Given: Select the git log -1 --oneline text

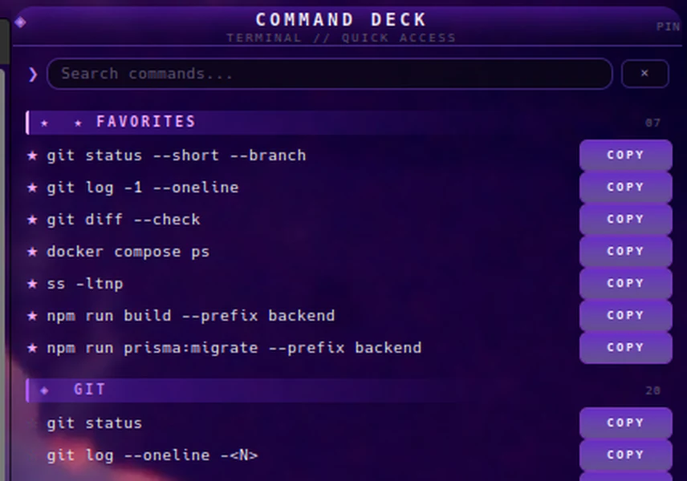Looking at the screenshot, I should click(x=143, y=188).
